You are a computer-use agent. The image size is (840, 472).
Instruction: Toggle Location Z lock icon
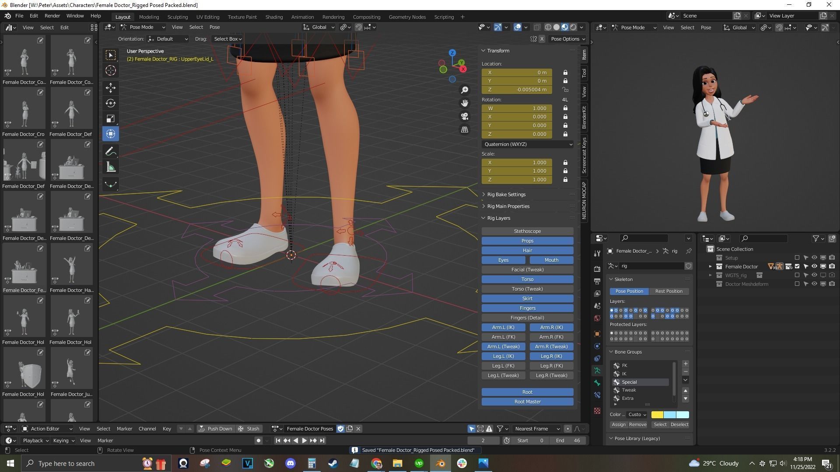click(x=565, y=90)
